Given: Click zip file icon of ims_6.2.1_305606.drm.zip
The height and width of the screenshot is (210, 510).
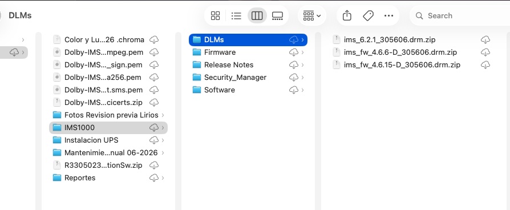Looking at the screenshot, I should tap(337, 40).
